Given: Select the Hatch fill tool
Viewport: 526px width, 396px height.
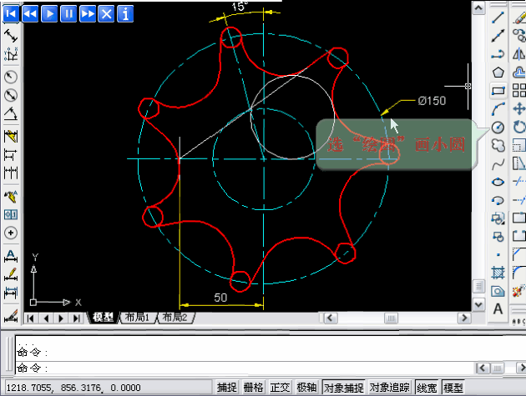Looking at the screenshot, I should pyautogui.click(x=498, y=273).
